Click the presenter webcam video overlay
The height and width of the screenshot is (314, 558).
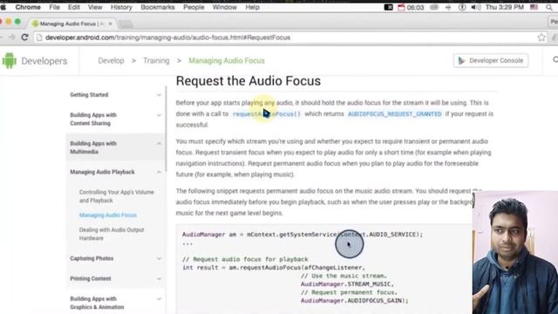click(515, 252)
